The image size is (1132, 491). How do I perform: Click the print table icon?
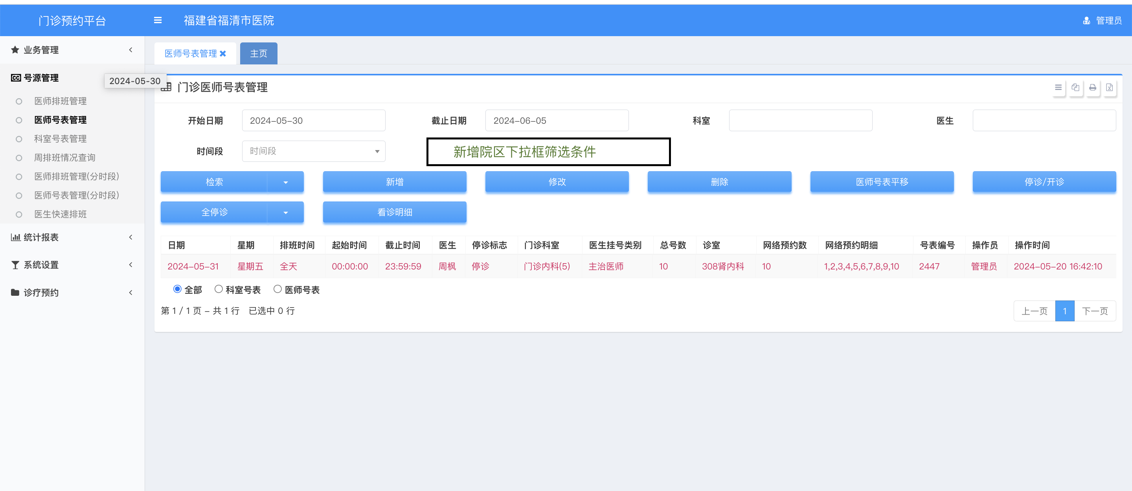(x=1092, y=87)
